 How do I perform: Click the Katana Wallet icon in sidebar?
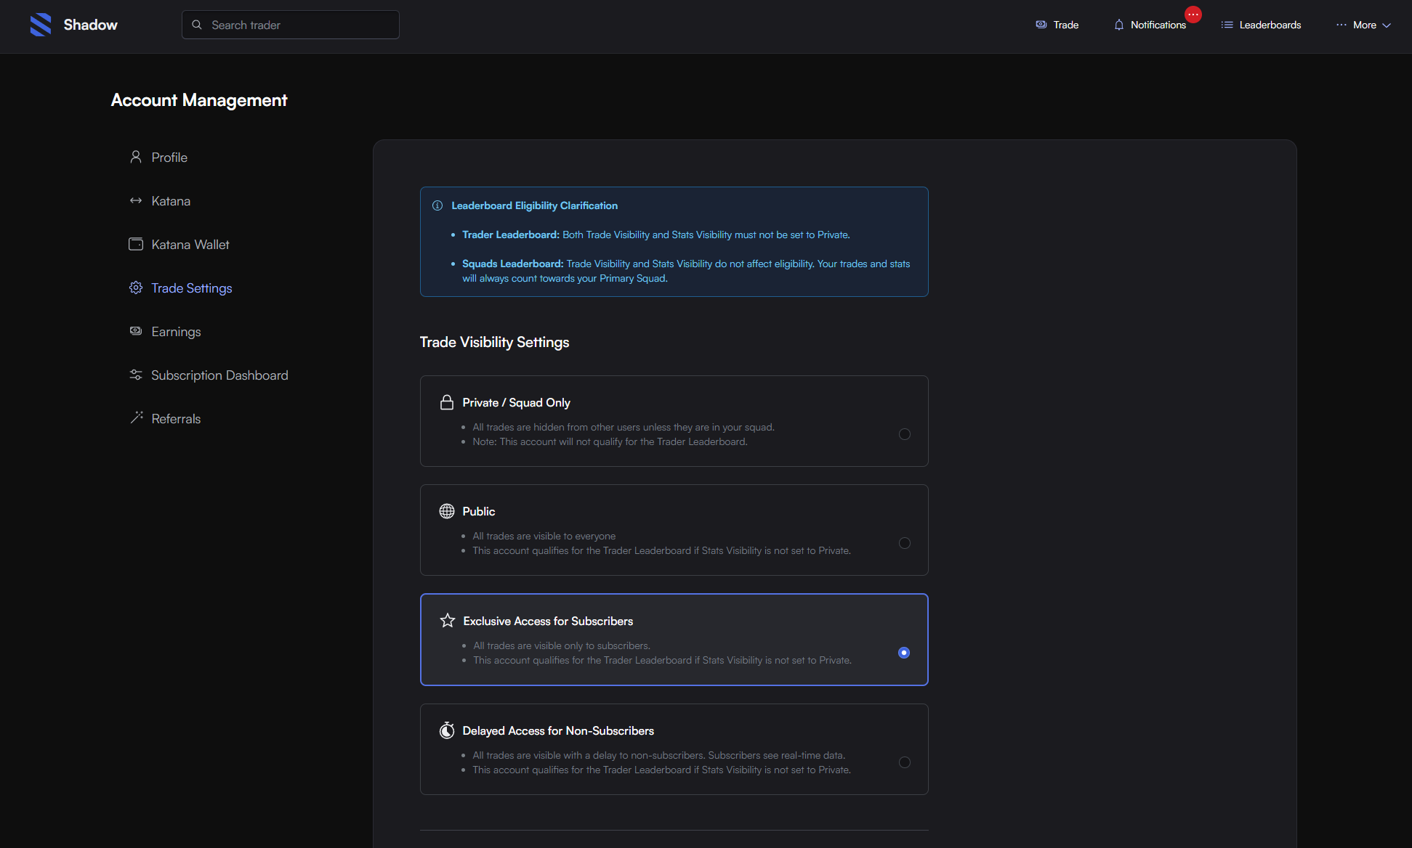pyautogui.click(x=136, y=245)
